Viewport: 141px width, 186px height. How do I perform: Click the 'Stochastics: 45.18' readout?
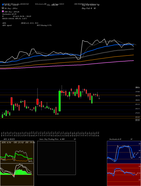9,14
